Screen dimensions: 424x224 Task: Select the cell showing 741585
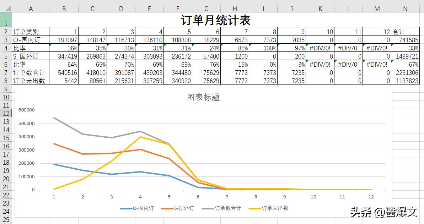click(x=405, y=40)
